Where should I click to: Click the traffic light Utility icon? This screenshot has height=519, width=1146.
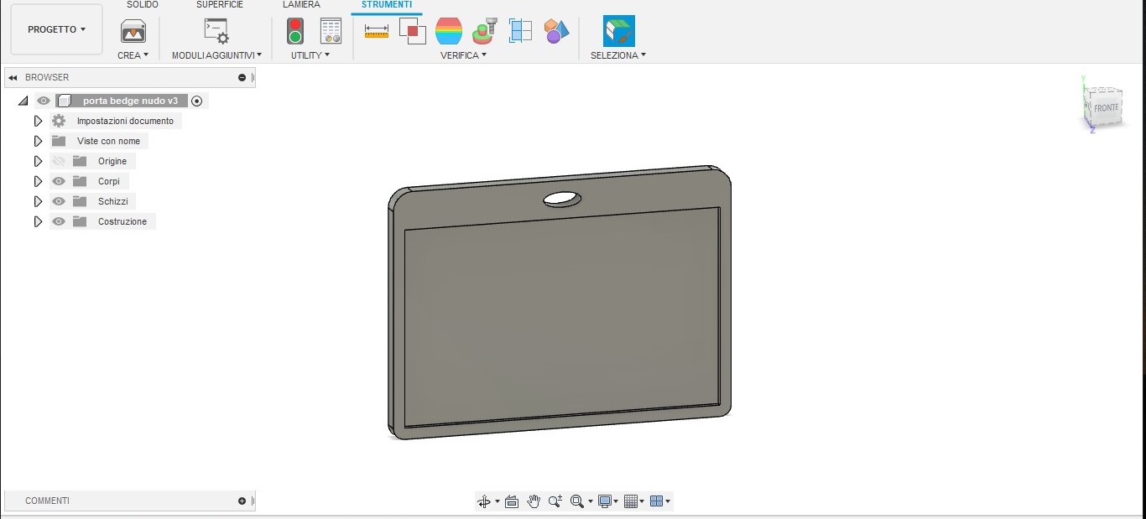[295, 31]
